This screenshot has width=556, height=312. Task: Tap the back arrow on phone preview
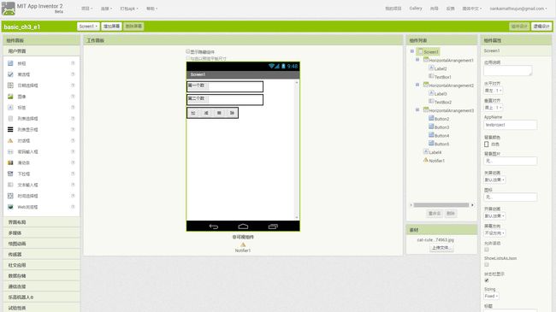214,227
